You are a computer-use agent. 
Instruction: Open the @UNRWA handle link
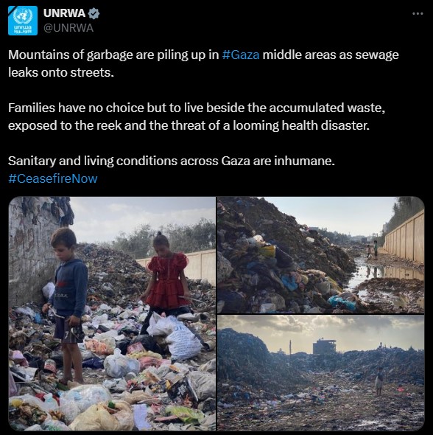pos(68,28)
